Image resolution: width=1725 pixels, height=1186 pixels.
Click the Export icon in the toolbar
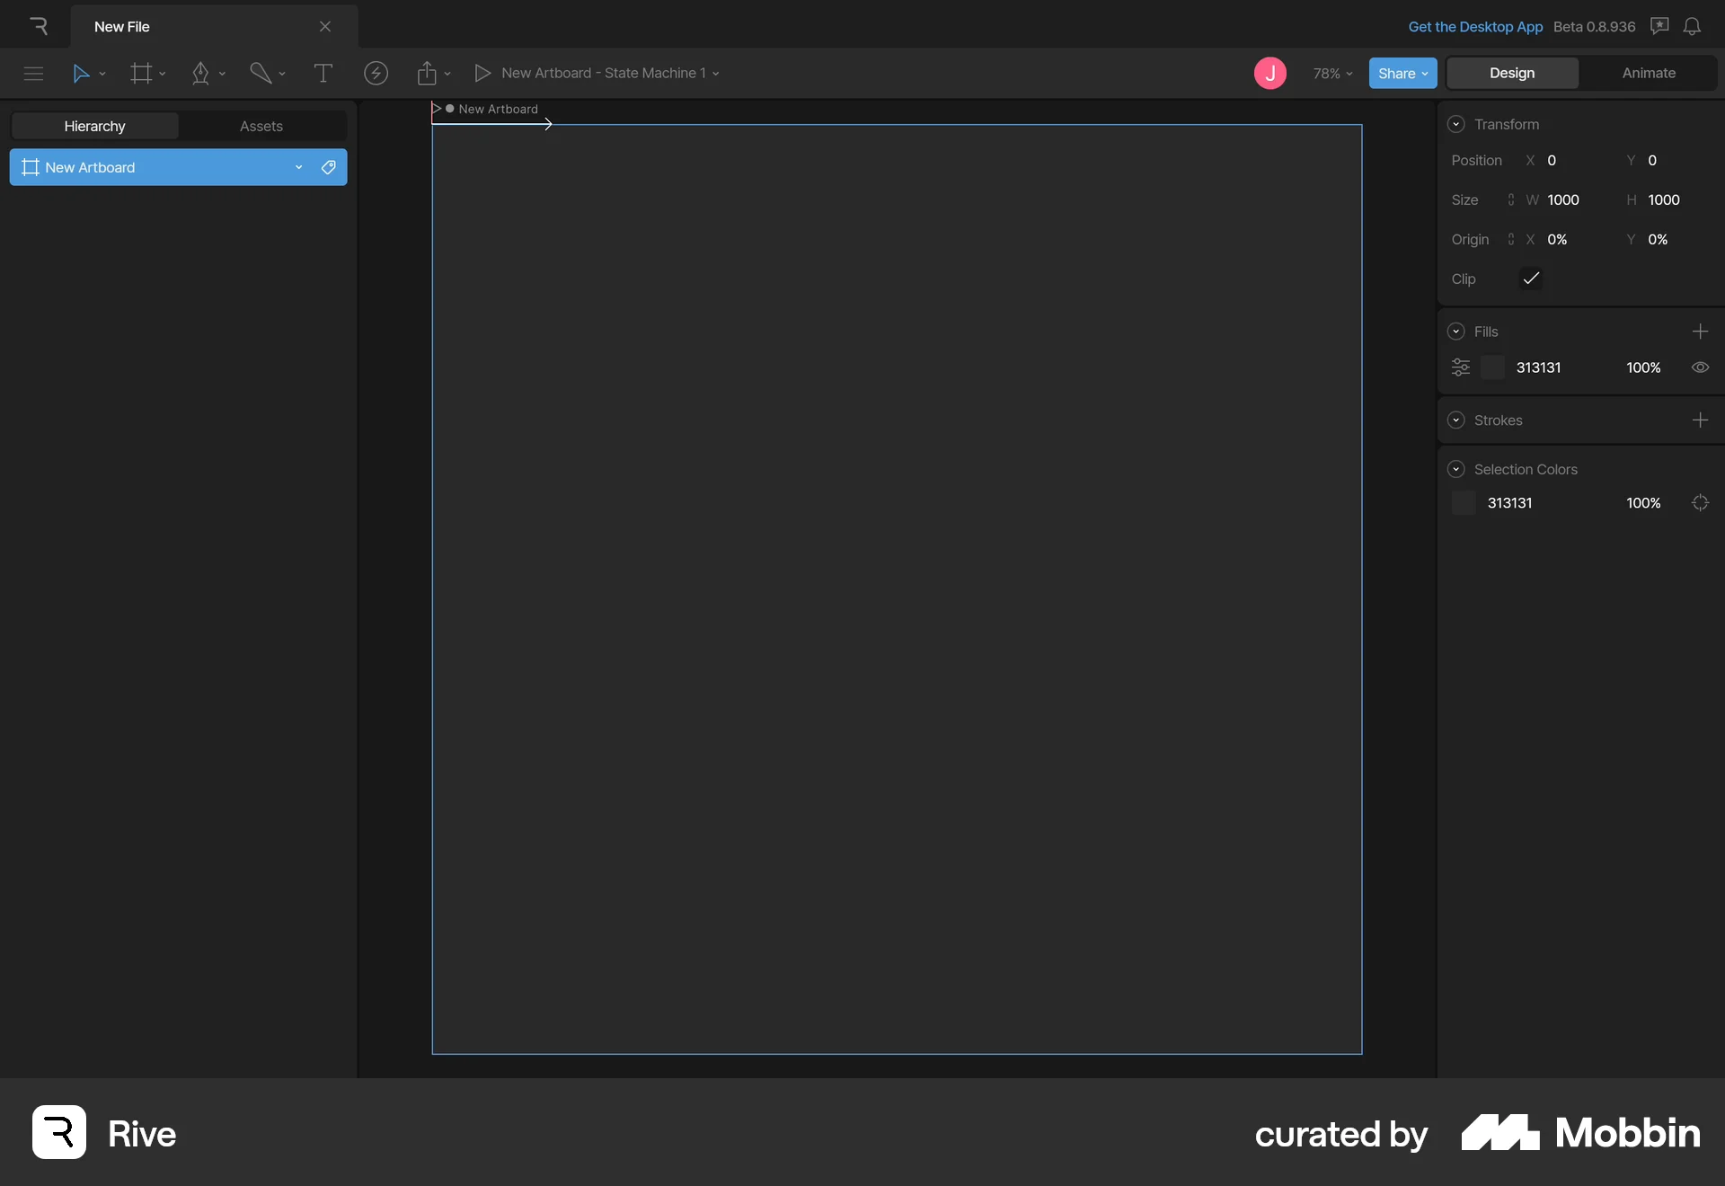(x=429, y=73)
